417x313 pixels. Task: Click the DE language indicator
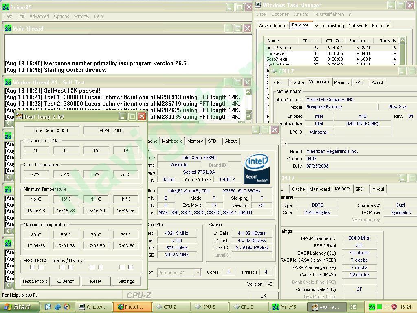pyautogui.click(x=353, y=307)
